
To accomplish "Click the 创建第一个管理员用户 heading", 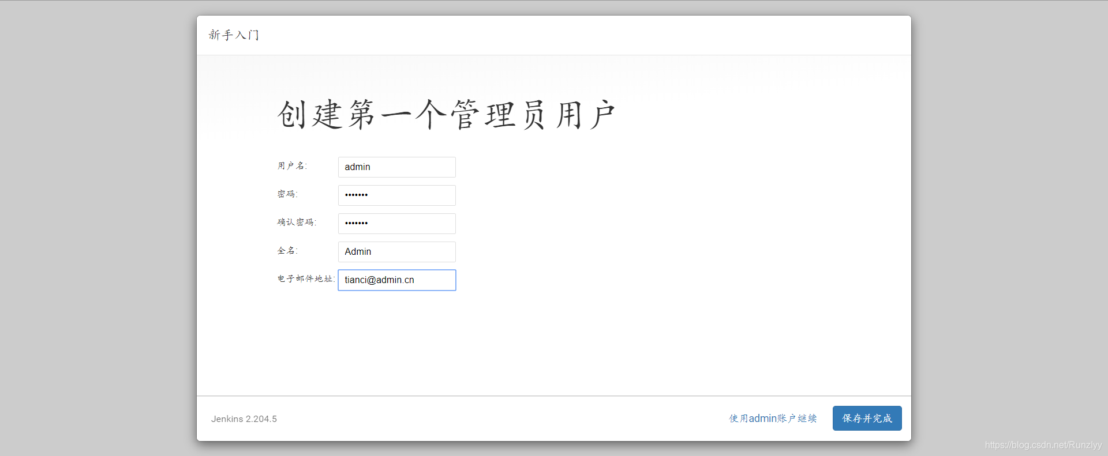I will 446,114.
